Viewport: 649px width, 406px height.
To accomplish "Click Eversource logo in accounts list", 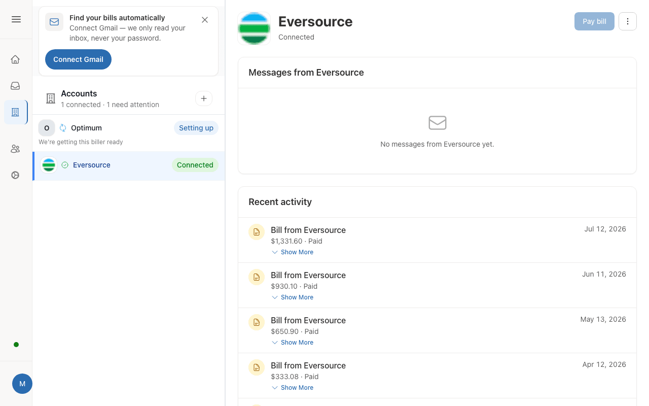I will point(49,165).
